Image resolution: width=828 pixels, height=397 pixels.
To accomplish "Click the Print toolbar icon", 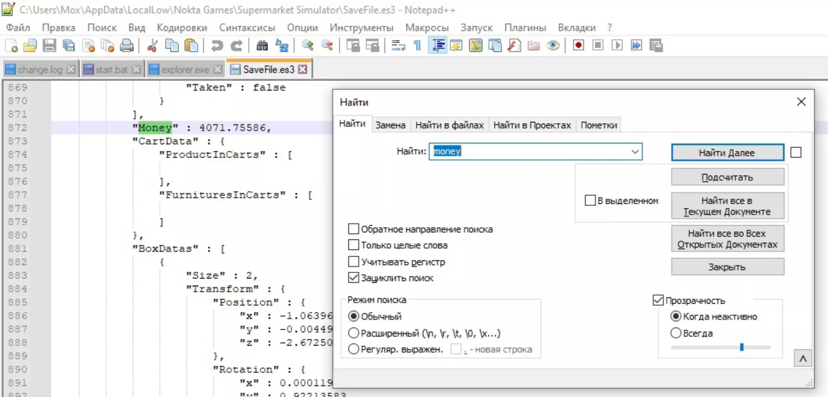I will coord(127,46).
